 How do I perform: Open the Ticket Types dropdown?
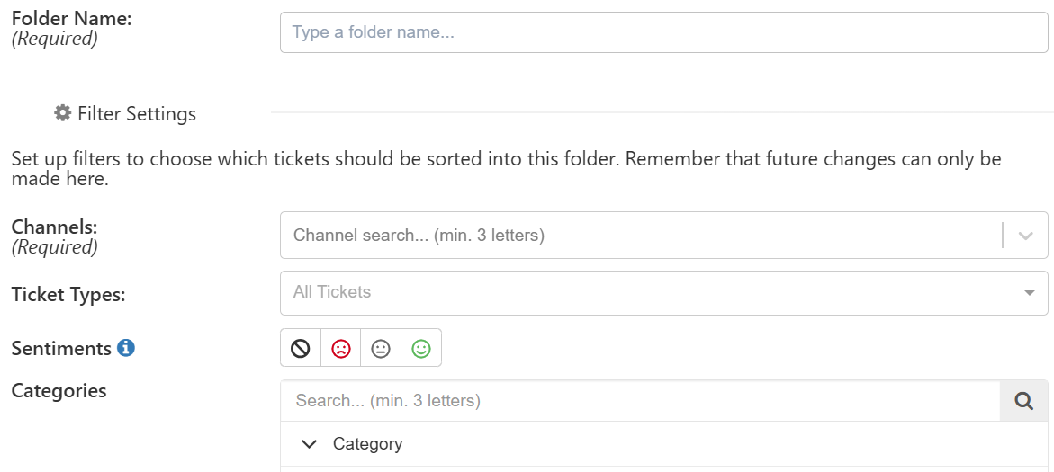point(663,293)
